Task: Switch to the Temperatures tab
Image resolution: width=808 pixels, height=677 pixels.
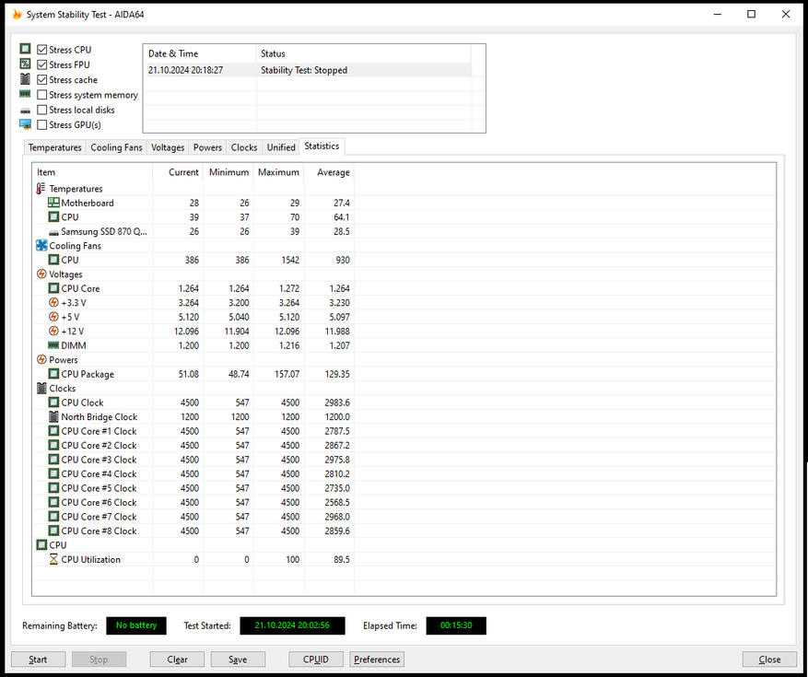Action: [54, 147]
